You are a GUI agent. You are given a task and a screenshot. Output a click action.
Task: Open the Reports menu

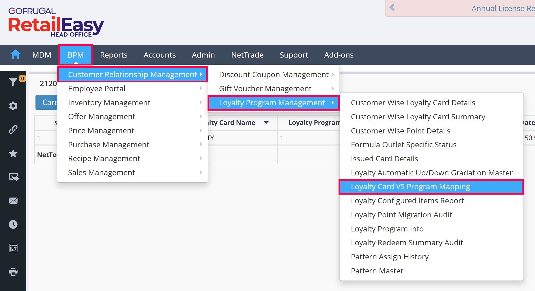(113, 55)
